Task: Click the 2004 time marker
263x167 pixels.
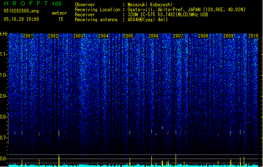Action: point(103,36)
